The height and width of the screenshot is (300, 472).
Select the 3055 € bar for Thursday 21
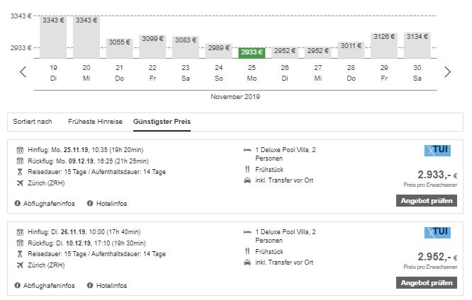pyautogui.click(x=120, y=47)
